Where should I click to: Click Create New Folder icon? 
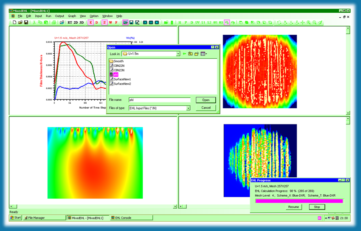pos(197,54)
